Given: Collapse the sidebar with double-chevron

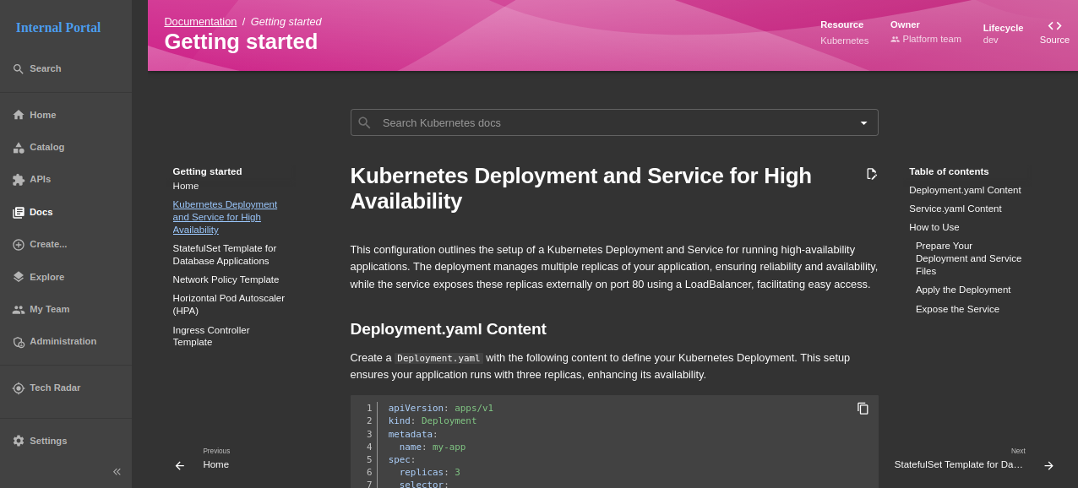Looking at the screenshot, I should pos(117,472).
